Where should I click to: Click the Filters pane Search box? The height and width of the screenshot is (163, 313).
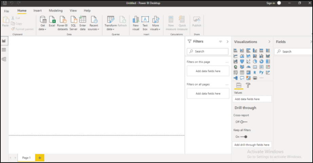click(x=208, y=52)
